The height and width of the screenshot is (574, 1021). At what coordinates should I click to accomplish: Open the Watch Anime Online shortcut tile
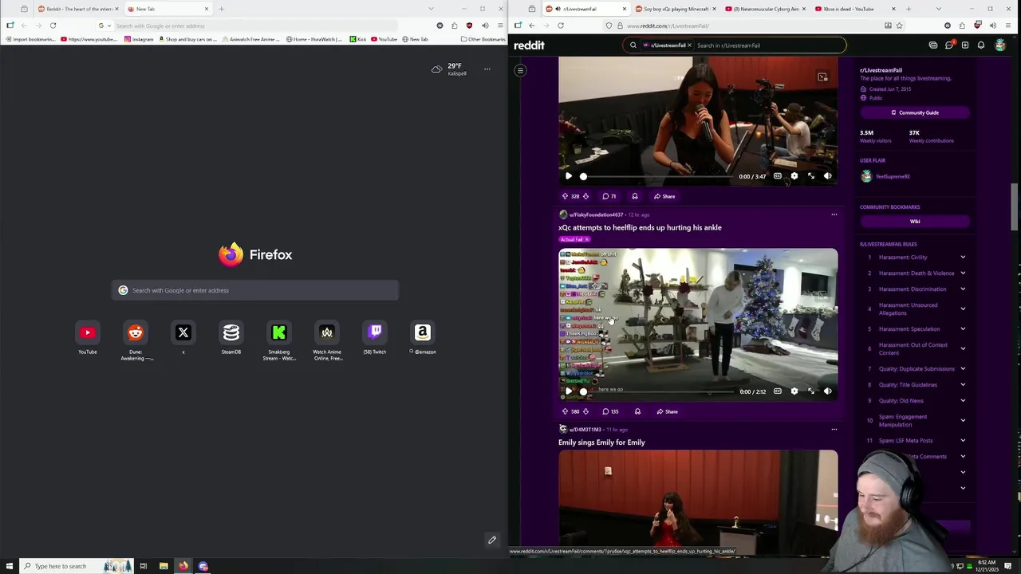327,332
